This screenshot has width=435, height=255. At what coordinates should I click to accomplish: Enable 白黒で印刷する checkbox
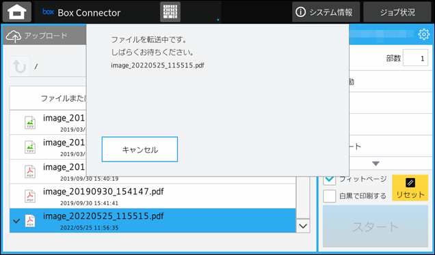click(329, 196)
